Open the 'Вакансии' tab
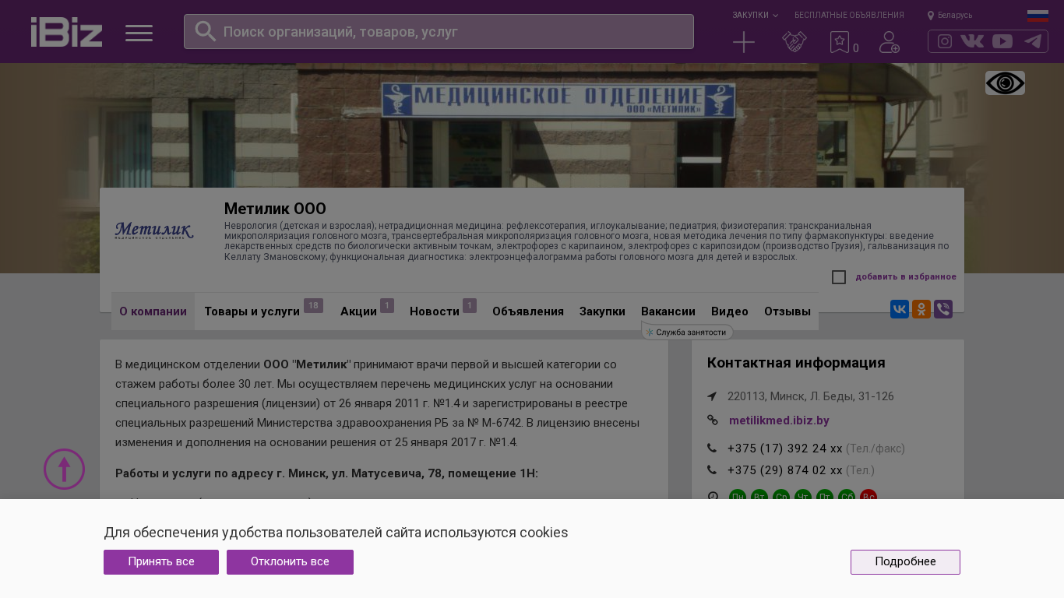 click(x=668, y=311)
